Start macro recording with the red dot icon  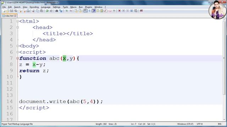click(x=120, y=11)
